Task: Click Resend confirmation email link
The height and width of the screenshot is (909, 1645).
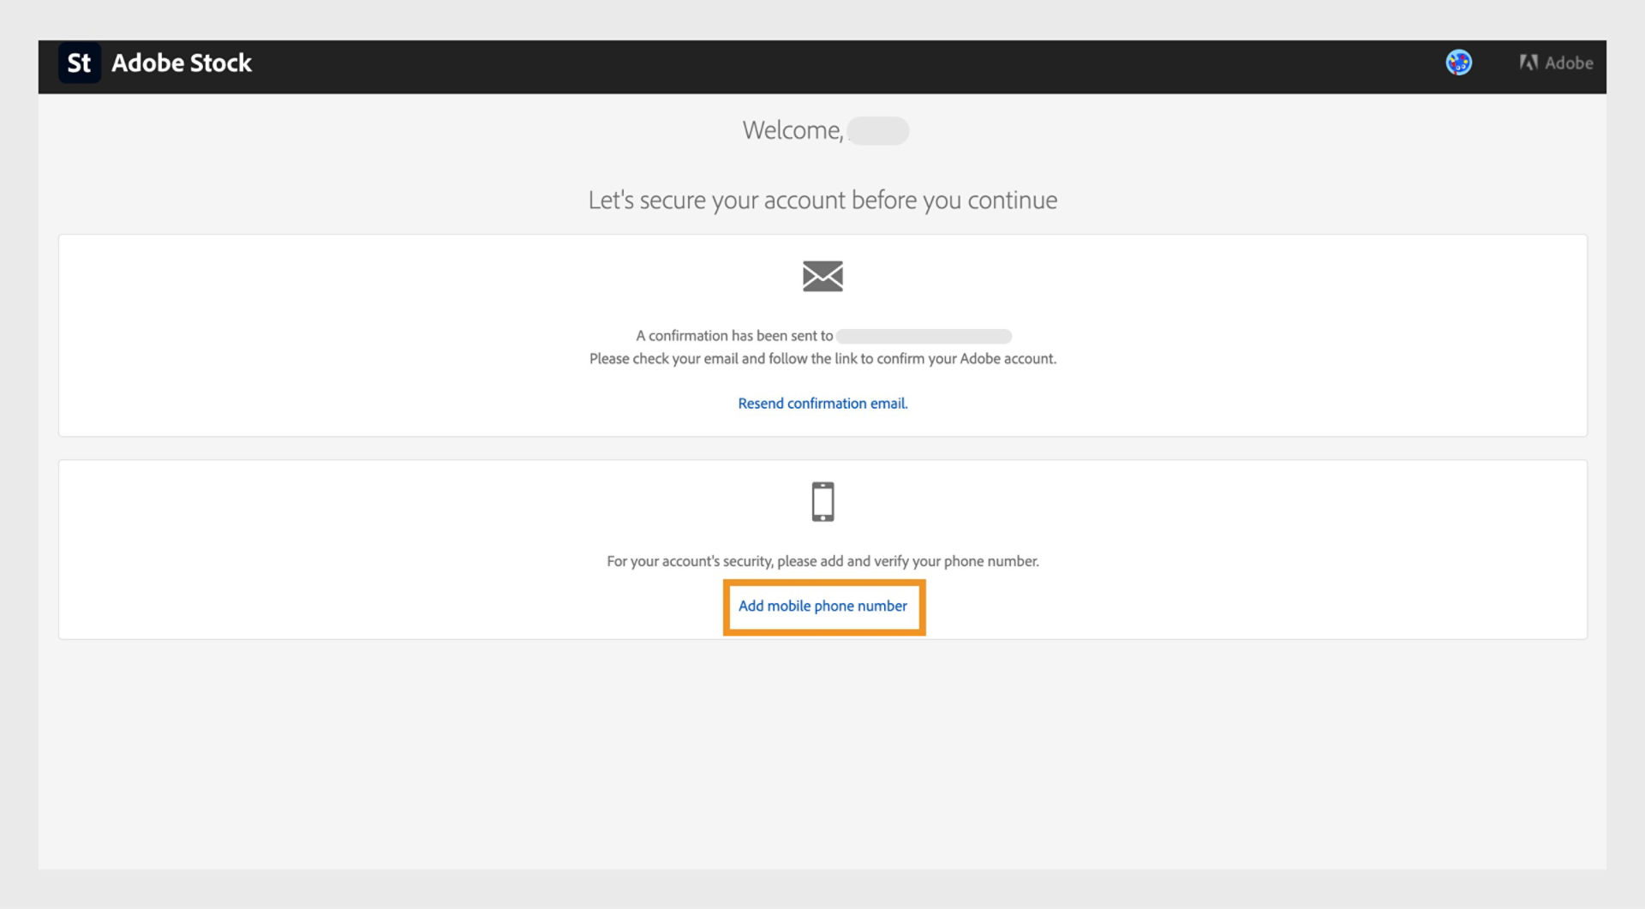Action: 822,404
